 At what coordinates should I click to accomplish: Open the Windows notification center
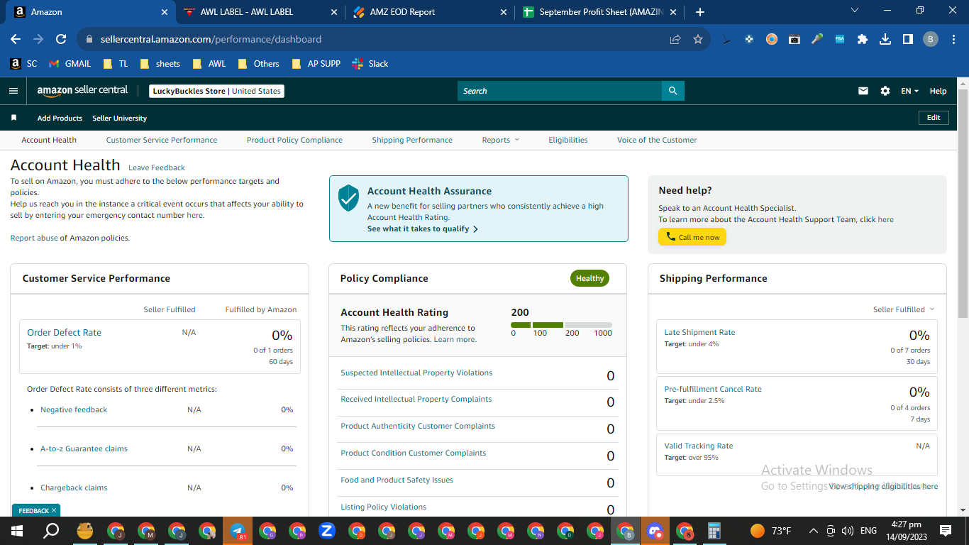click(946, 531)
